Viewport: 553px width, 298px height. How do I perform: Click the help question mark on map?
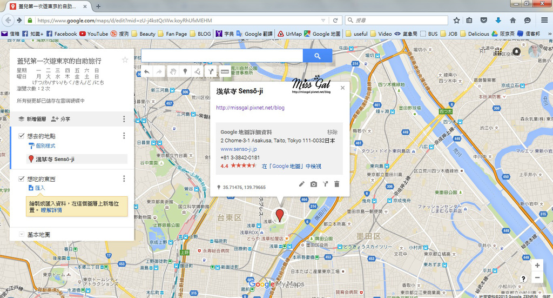point(523,279)
